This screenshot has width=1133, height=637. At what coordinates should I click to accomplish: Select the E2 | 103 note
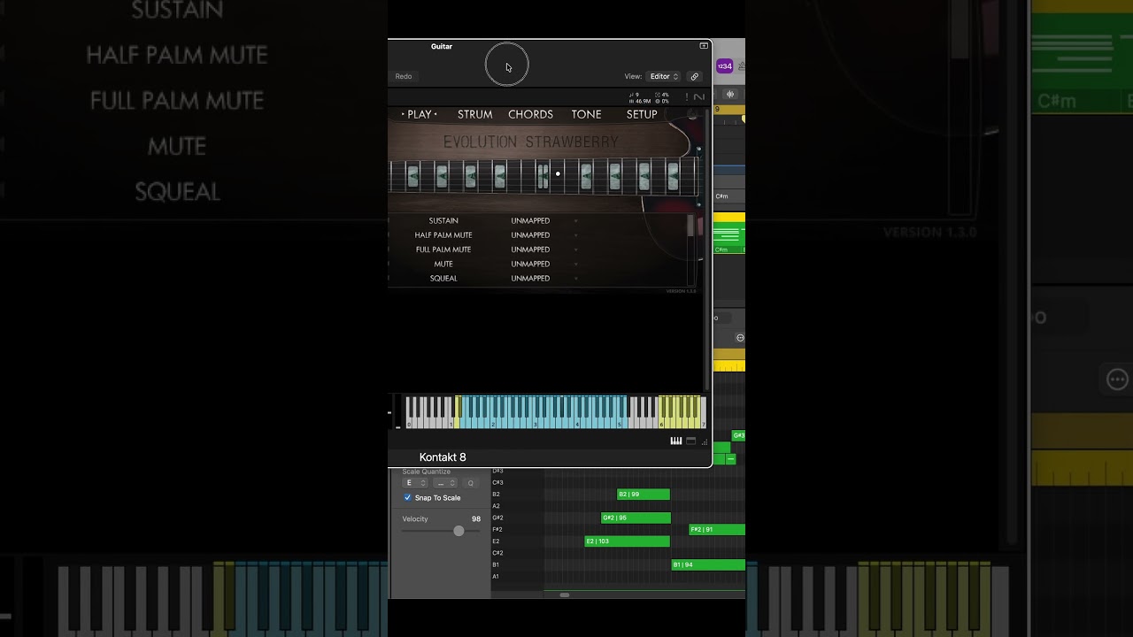pos(627,541)
